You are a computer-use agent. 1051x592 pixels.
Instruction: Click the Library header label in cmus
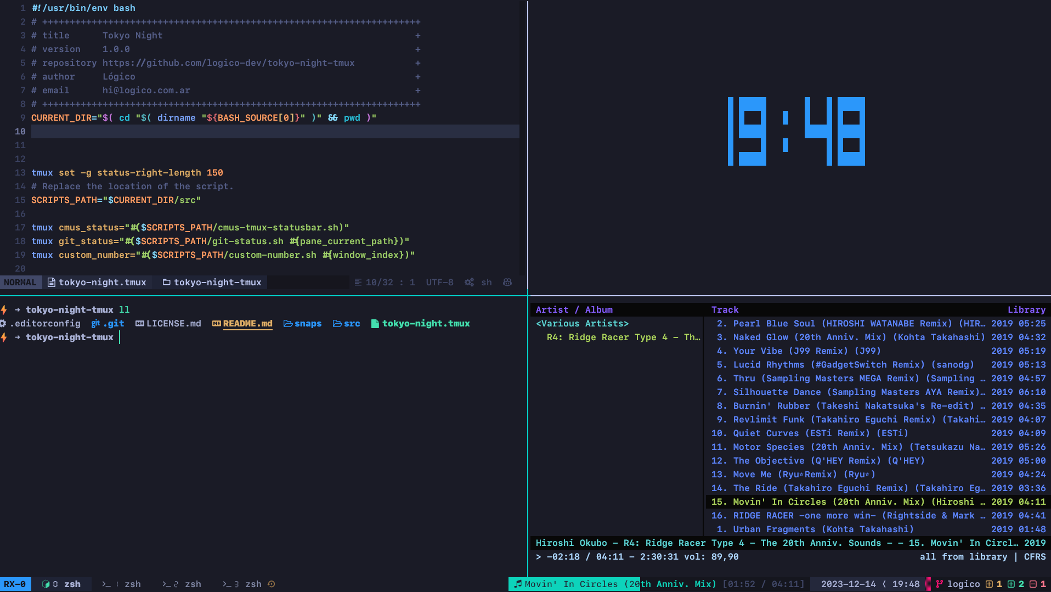[1027, 310]
